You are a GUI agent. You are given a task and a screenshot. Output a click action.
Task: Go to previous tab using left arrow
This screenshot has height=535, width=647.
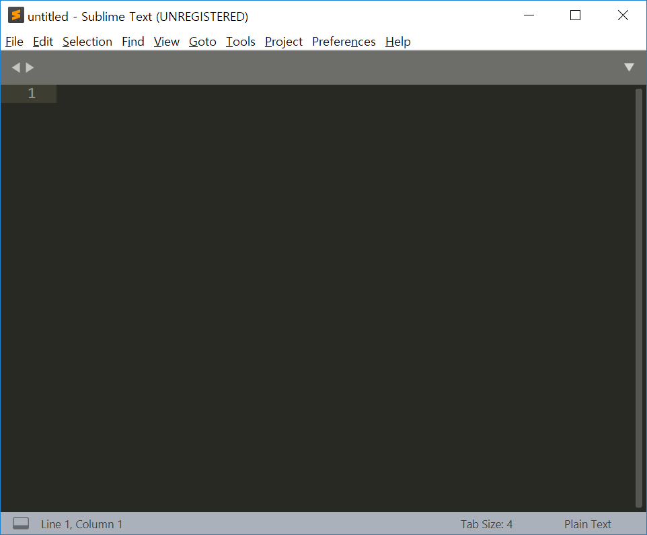(16, 67)
